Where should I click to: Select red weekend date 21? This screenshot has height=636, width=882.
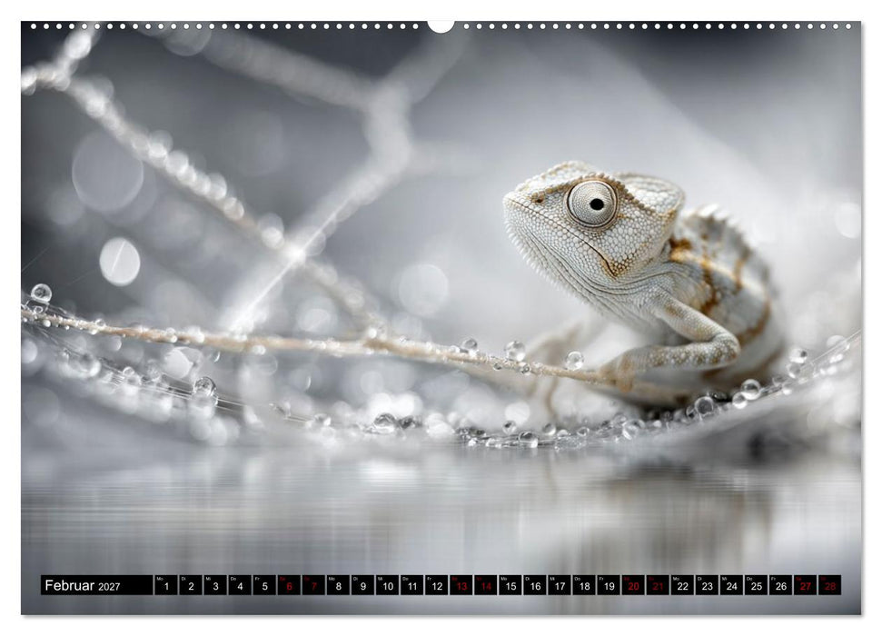tap(659, 585)
